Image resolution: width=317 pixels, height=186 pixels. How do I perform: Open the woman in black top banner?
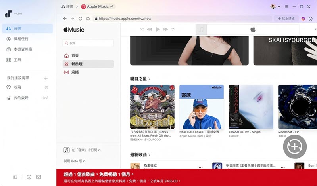[x=189, y=51]
